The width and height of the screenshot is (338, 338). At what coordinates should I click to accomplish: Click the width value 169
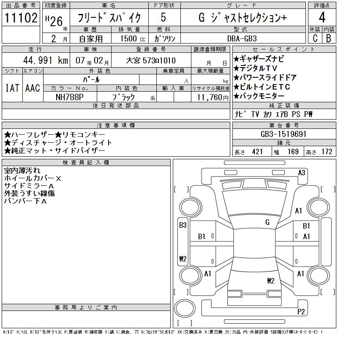point(293,152)
